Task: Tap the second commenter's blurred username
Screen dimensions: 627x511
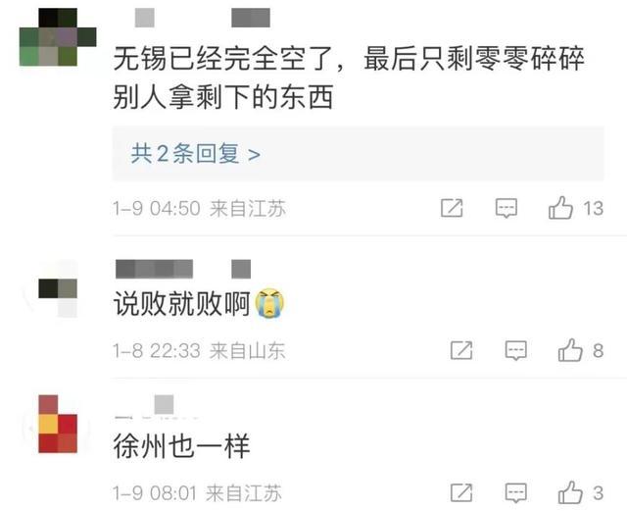Action: (183, 269)
